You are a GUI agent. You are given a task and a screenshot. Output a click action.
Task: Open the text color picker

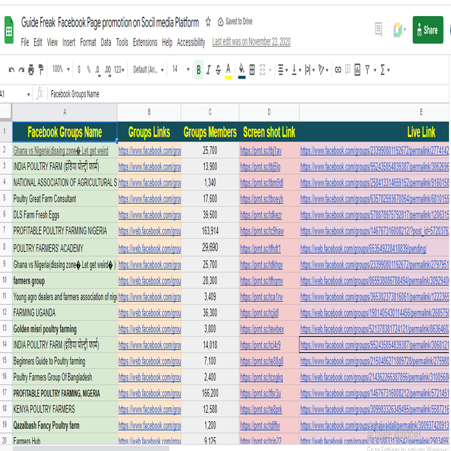coord(229,70)
